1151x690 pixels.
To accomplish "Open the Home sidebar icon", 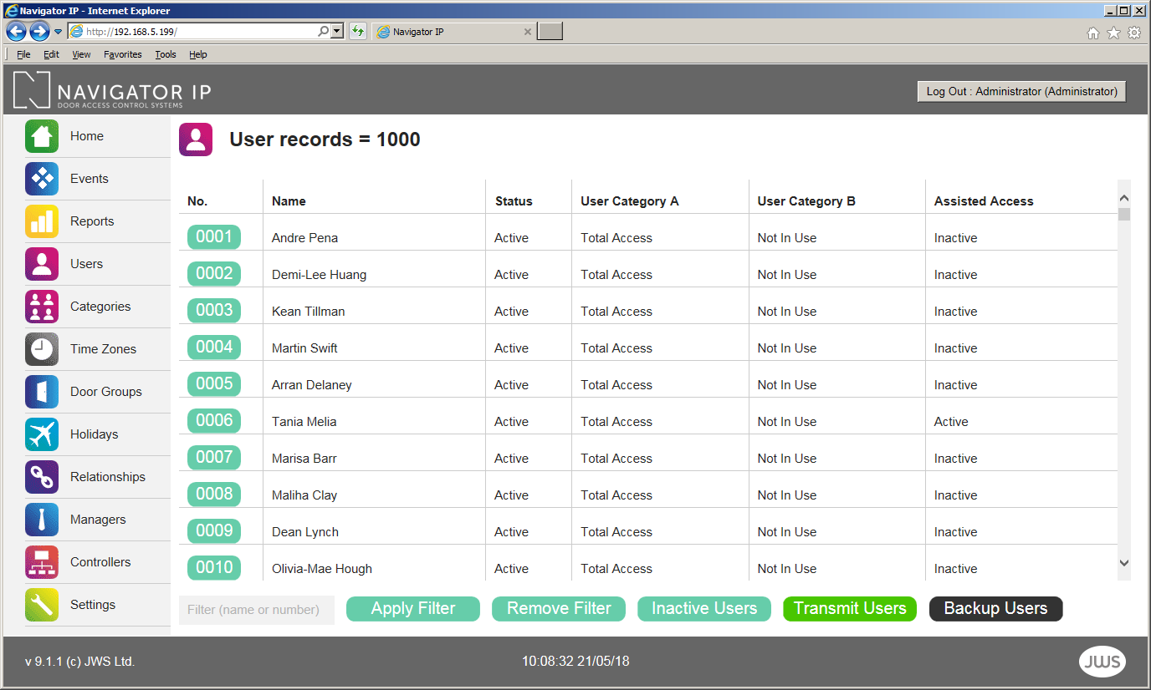I will tap(42, 136).
